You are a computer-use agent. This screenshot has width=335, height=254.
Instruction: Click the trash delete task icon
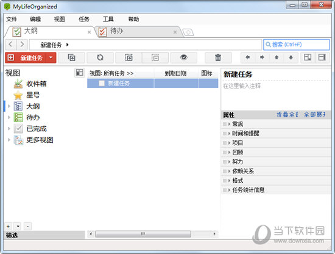[218, 57]
